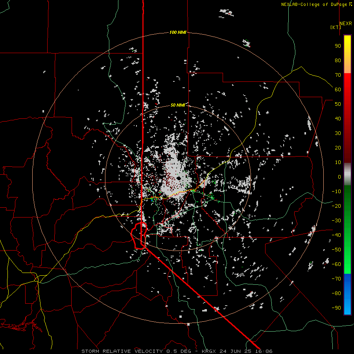Click the -80 value on the velocity scale
The width and height of the screenshot is (354, 354).
click(x=336, y=293)
